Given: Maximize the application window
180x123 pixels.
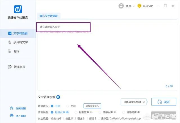Looking at the screenshot, I should coord(165,6).
